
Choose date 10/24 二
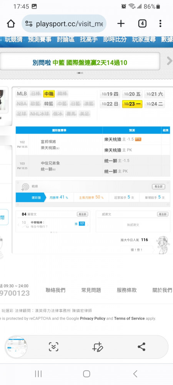click(x=155, y=104)
